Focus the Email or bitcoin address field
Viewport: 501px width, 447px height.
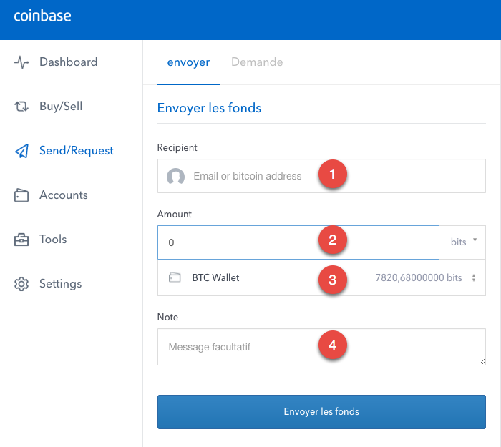pyautogui.click(x=321, y=176)
